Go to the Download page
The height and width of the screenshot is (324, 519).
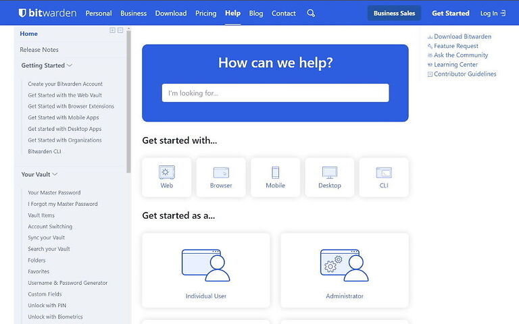[x=171, y=13]
